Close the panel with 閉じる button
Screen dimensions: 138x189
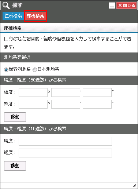[x=126, y=6]
